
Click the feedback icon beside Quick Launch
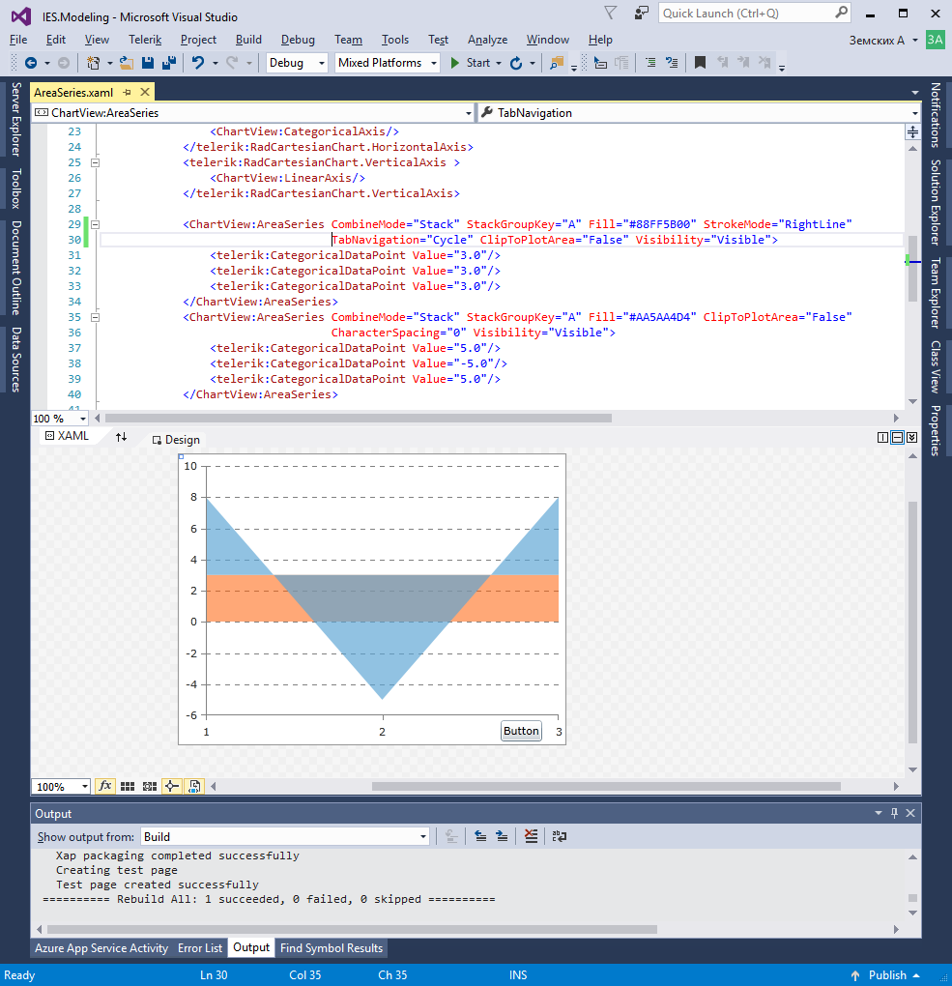click(642, 14)
